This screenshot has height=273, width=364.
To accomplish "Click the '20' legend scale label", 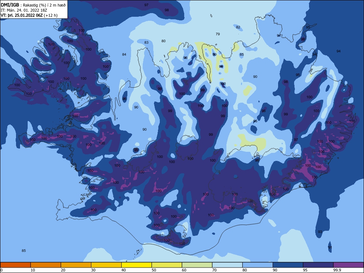I will tap(63, 270).
